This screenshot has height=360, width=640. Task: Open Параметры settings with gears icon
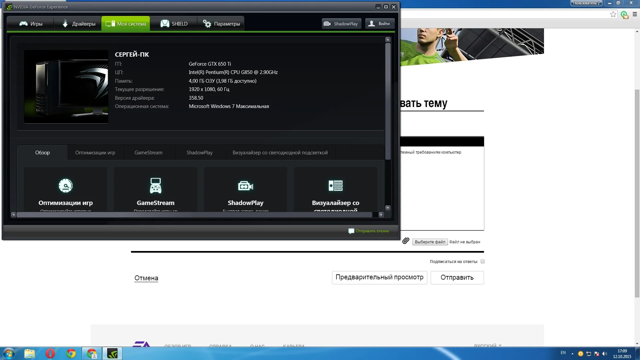tap(221, 24)
